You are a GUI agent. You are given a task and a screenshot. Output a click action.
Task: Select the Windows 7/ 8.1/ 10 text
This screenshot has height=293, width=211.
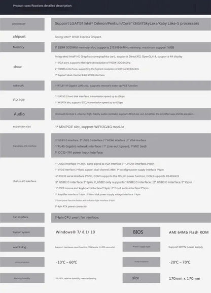pyautogui.click(x=75, y=232)
